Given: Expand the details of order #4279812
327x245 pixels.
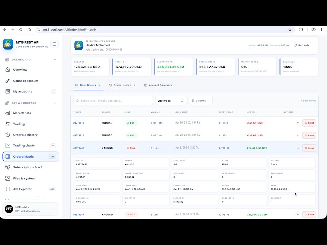Looking at the screenshot, I should click(x=298, y=135).
